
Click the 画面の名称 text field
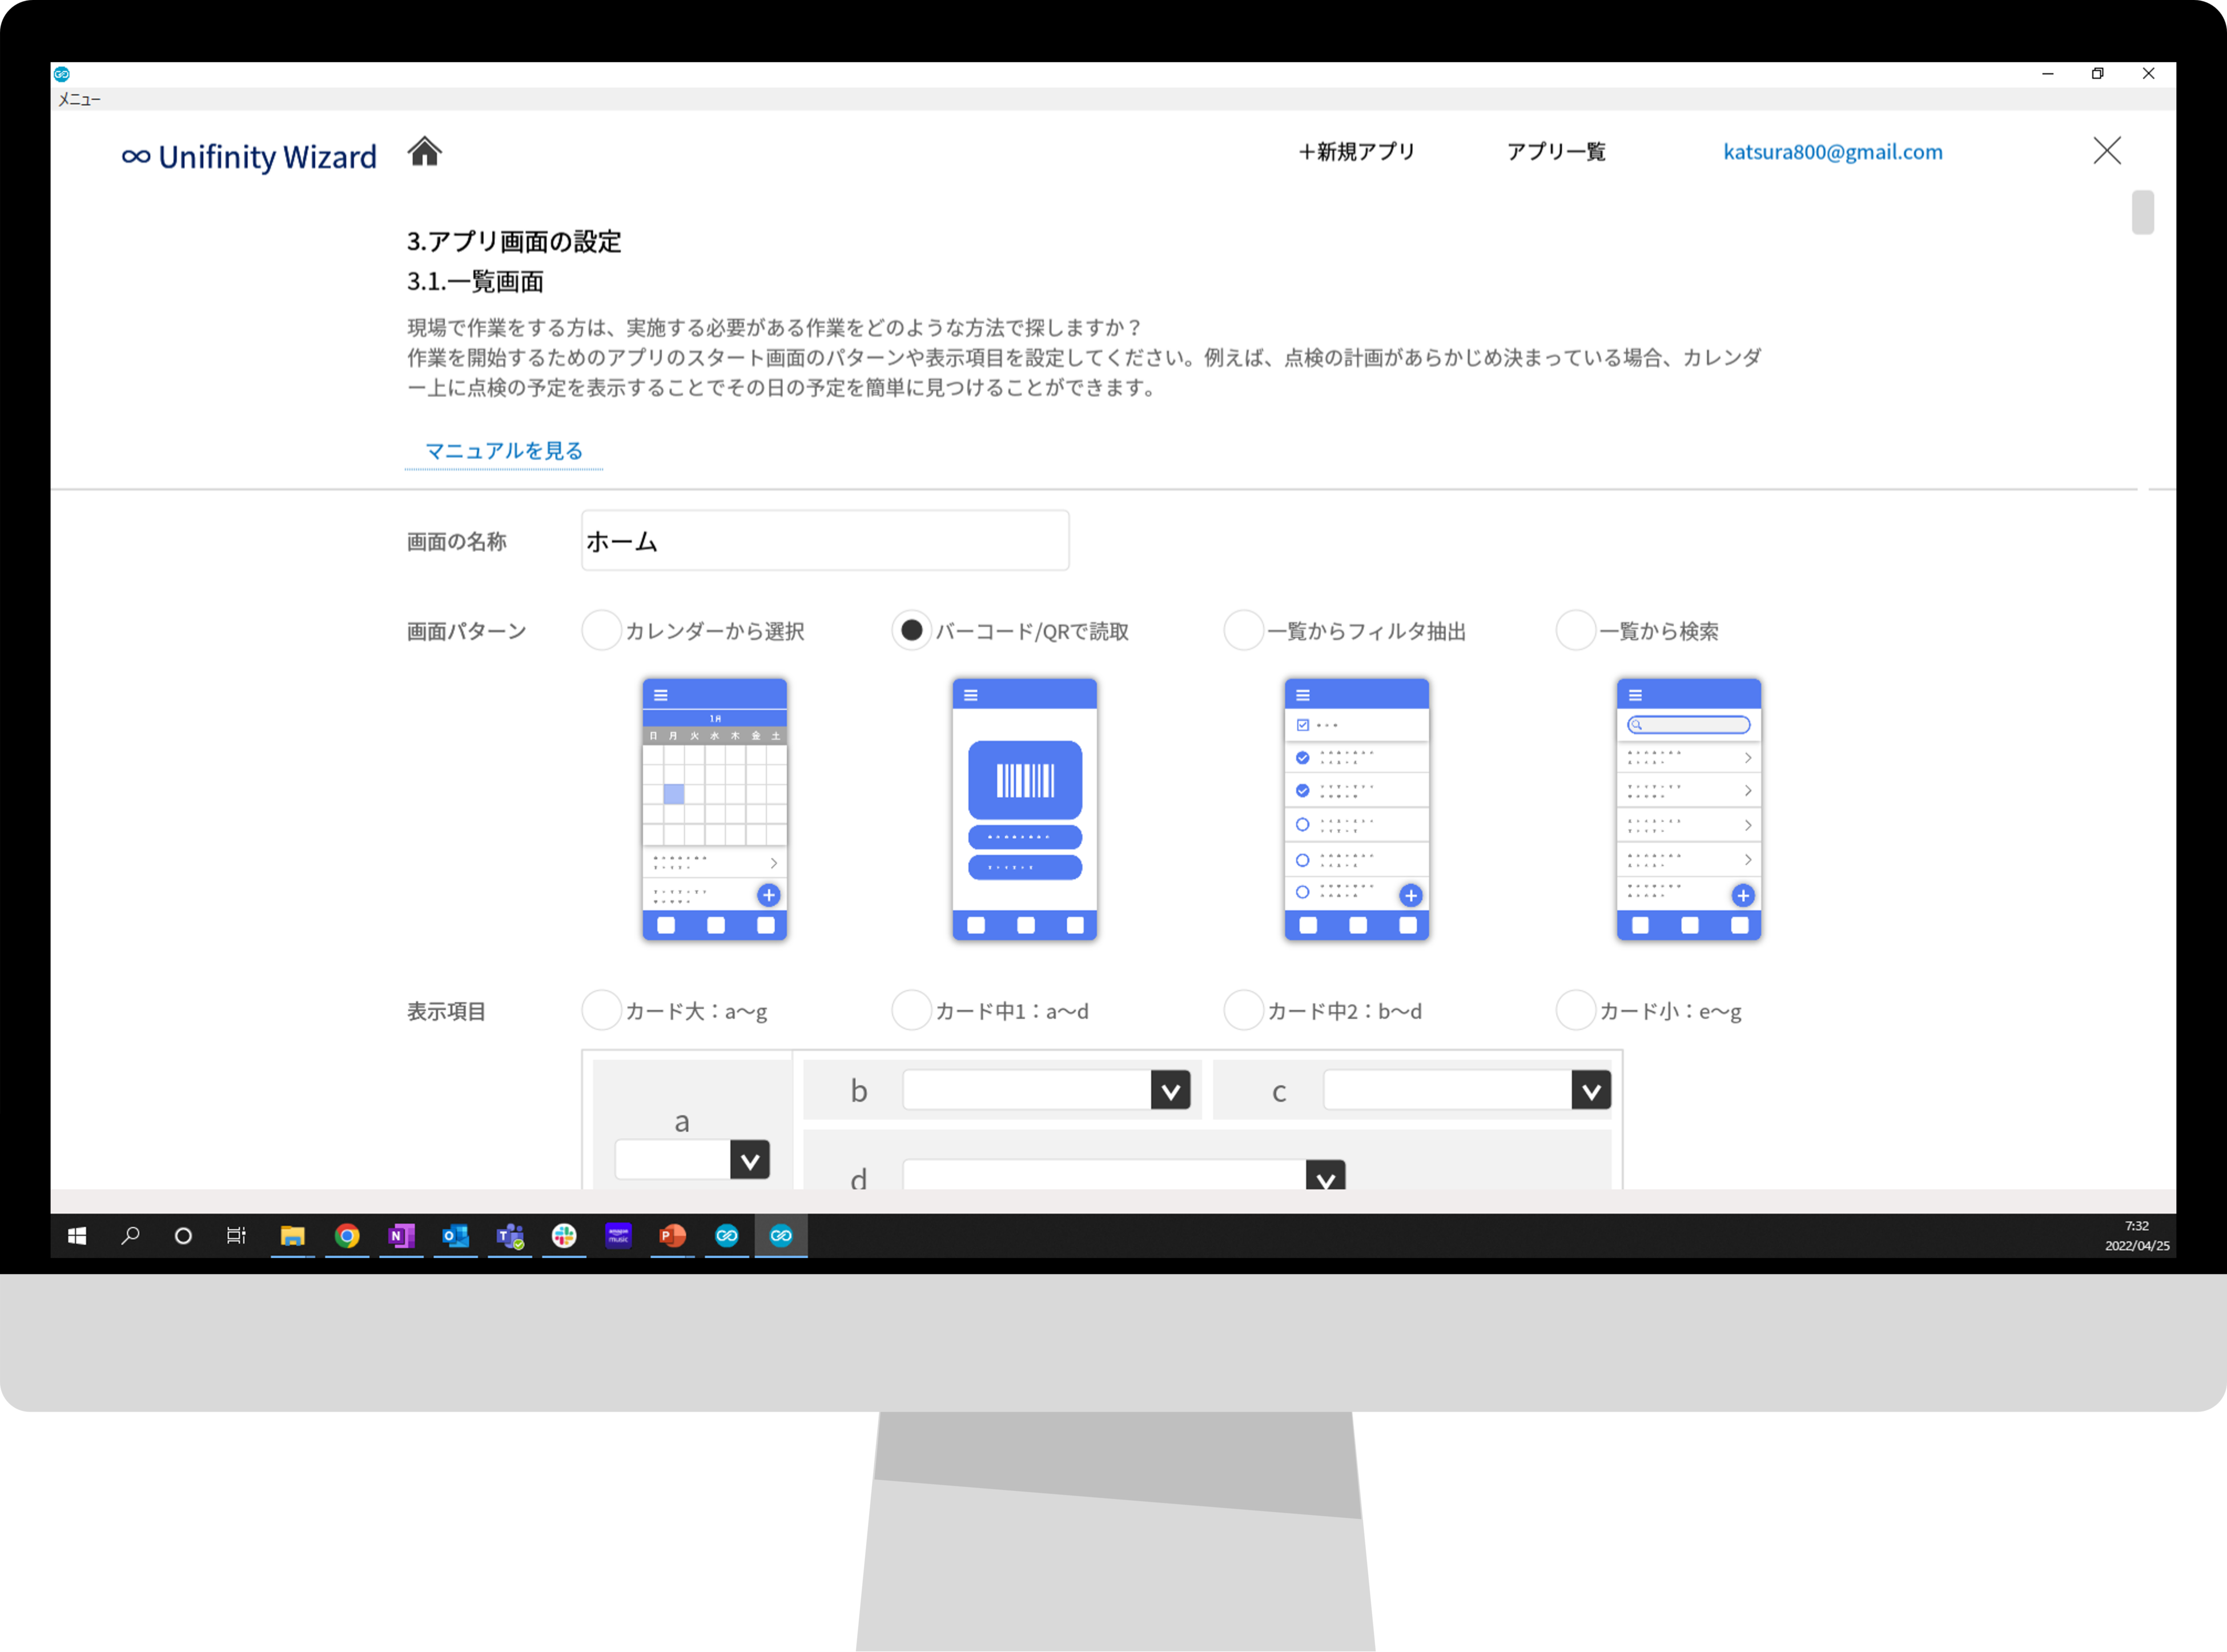824,541
